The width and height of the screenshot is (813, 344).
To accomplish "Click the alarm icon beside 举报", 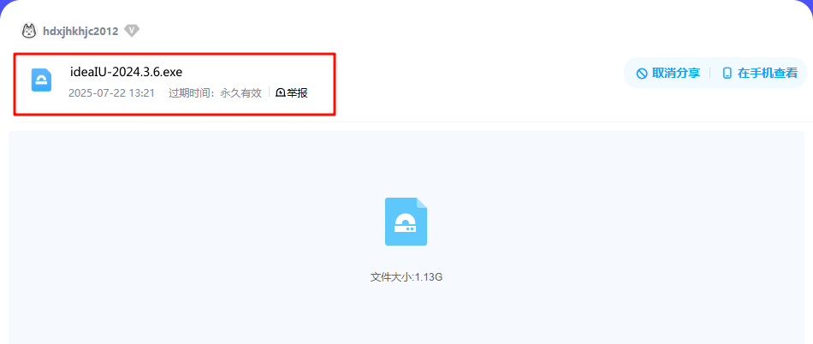I will (281, 93).
